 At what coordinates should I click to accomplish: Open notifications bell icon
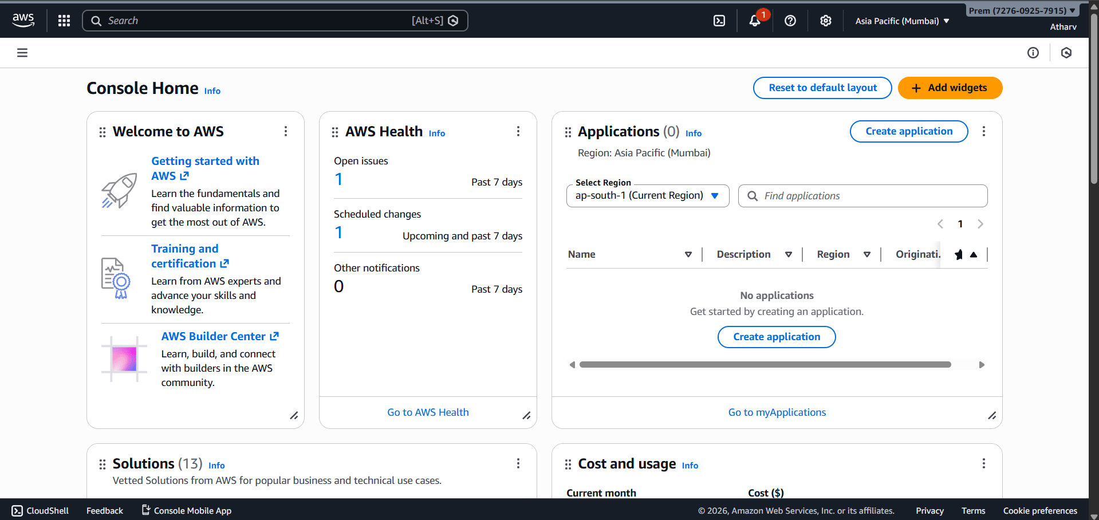tap(755, 21)
